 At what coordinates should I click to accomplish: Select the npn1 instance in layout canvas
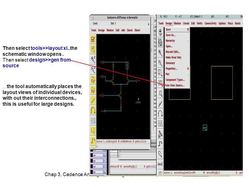click(x=205, y=128)
